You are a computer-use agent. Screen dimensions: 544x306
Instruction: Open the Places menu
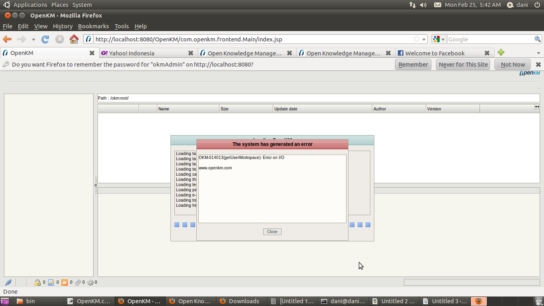60,5
